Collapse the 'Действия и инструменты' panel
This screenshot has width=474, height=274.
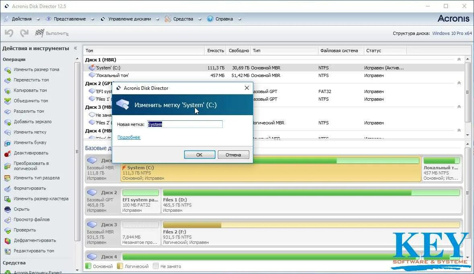tap(75, 48)
